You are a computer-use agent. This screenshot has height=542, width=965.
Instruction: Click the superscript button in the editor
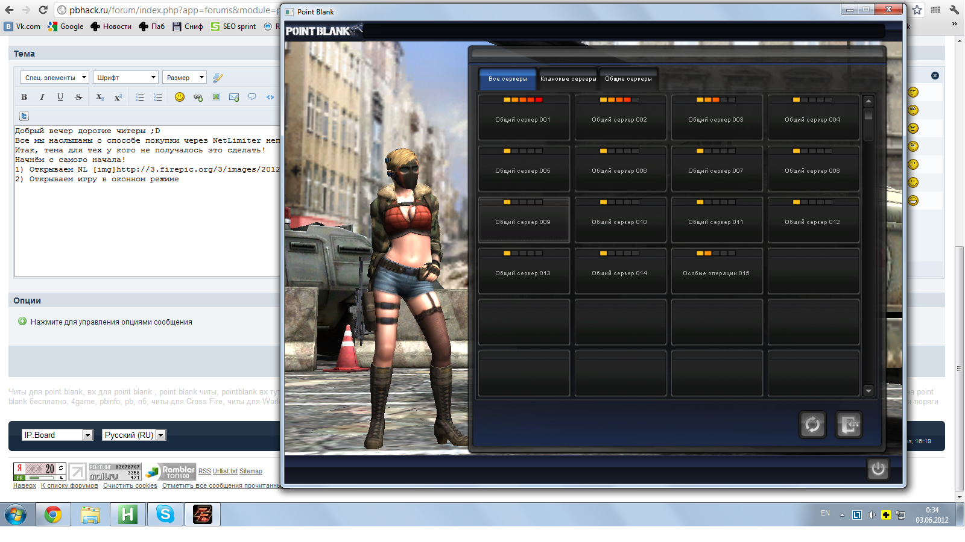pos(118,97)
